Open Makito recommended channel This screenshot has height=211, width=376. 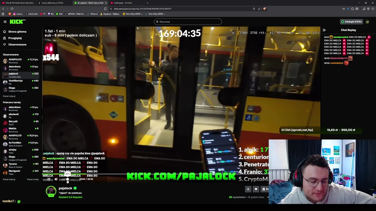[x=21, y=130]
